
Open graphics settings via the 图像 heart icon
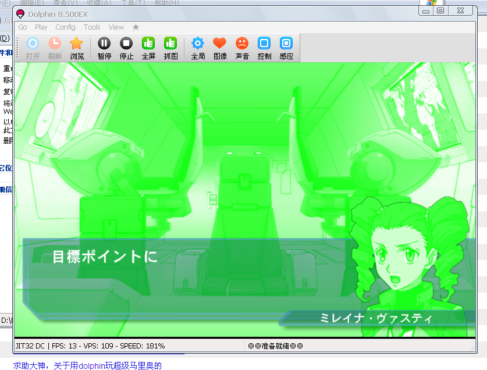pos(220,48)
